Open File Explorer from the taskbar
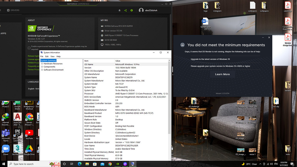The width and height of the screenshot is (297, 167). pyautogui.click(x=87, y=164)
